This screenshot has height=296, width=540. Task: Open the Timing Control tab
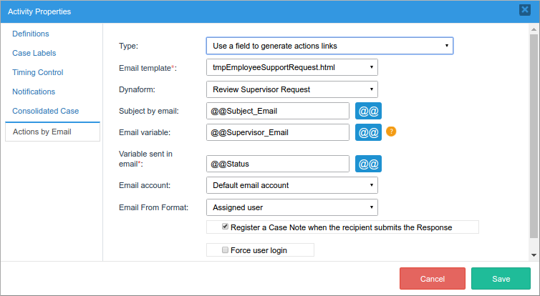38,72
